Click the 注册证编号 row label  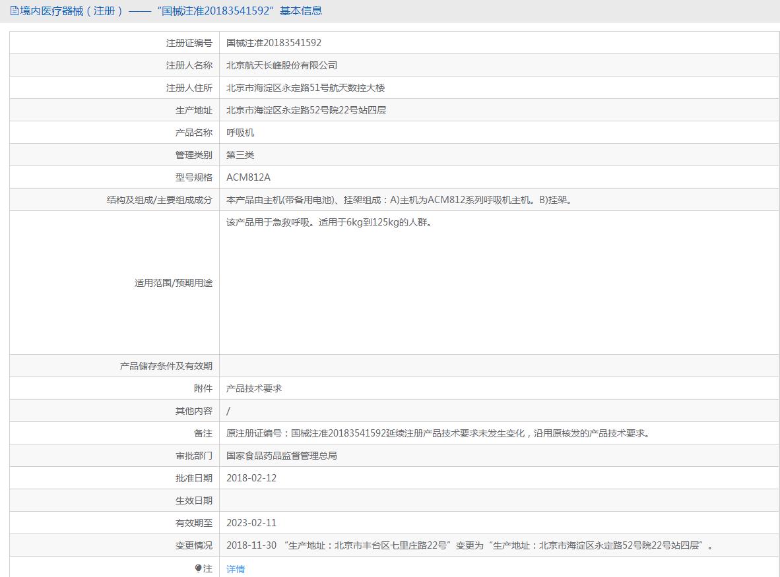click(x=189, y=44)
